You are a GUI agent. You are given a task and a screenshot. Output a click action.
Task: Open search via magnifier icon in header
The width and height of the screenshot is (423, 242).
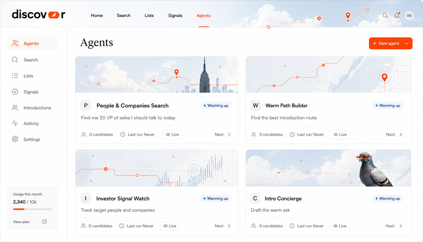385,16
